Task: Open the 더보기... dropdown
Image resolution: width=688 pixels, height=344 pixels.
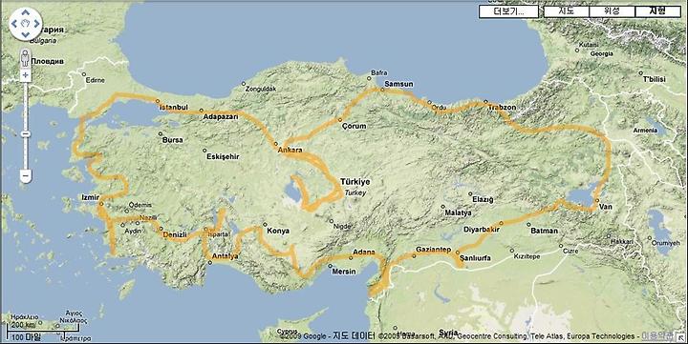Action: tap(508, 11)
